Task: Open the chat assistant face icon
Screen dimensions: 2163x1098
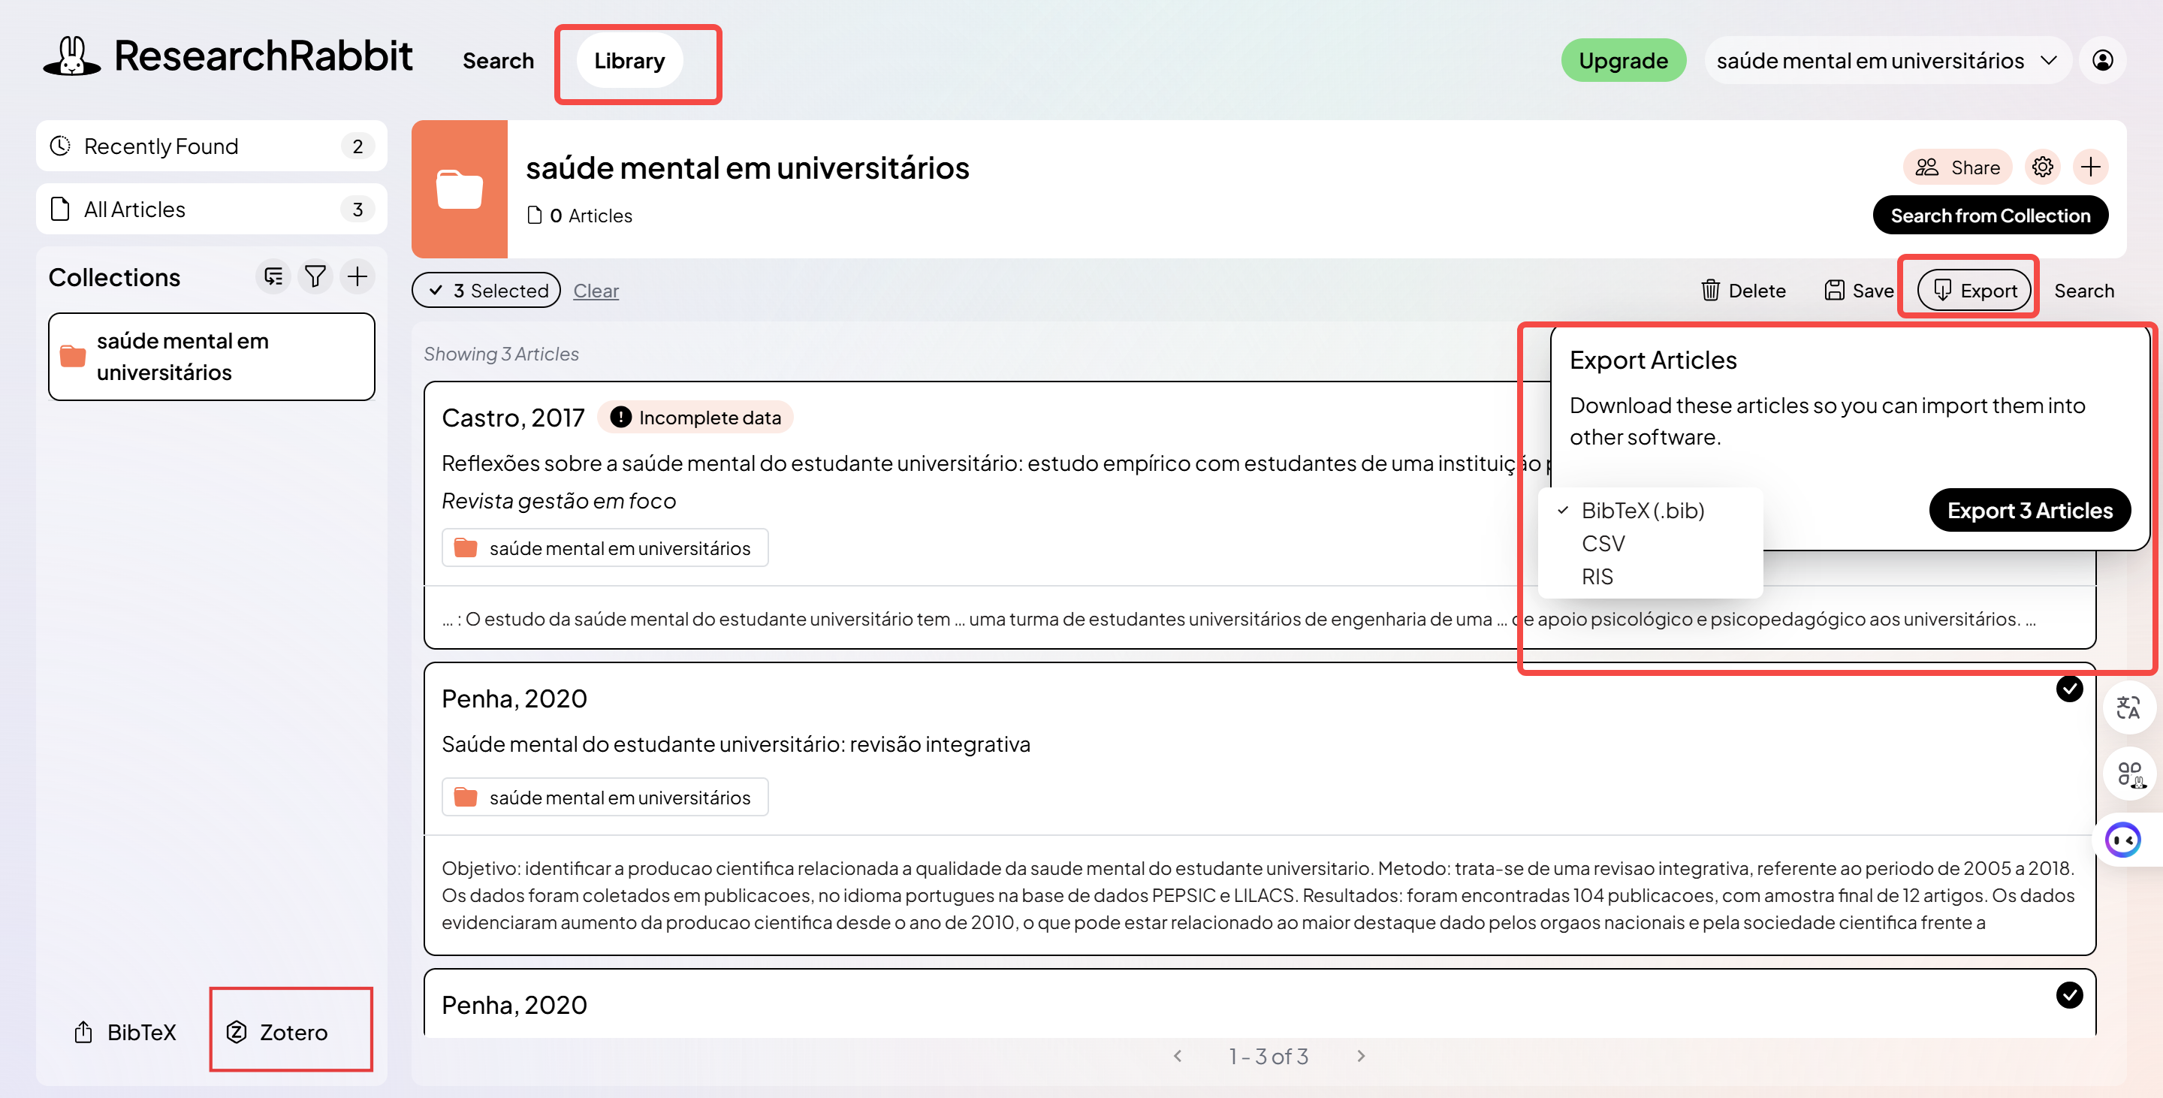Action: pyautogui.click(x=2123, y=840)
